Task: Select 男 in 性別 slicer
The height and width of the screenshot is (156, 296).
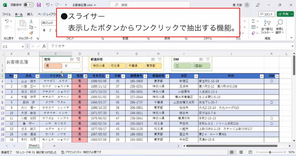Action: (x=53, y=66)
